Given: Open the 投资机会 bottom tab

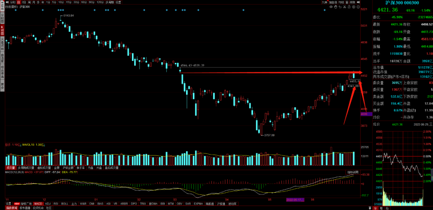Looking at the screenshot, I should coord(38,208).
